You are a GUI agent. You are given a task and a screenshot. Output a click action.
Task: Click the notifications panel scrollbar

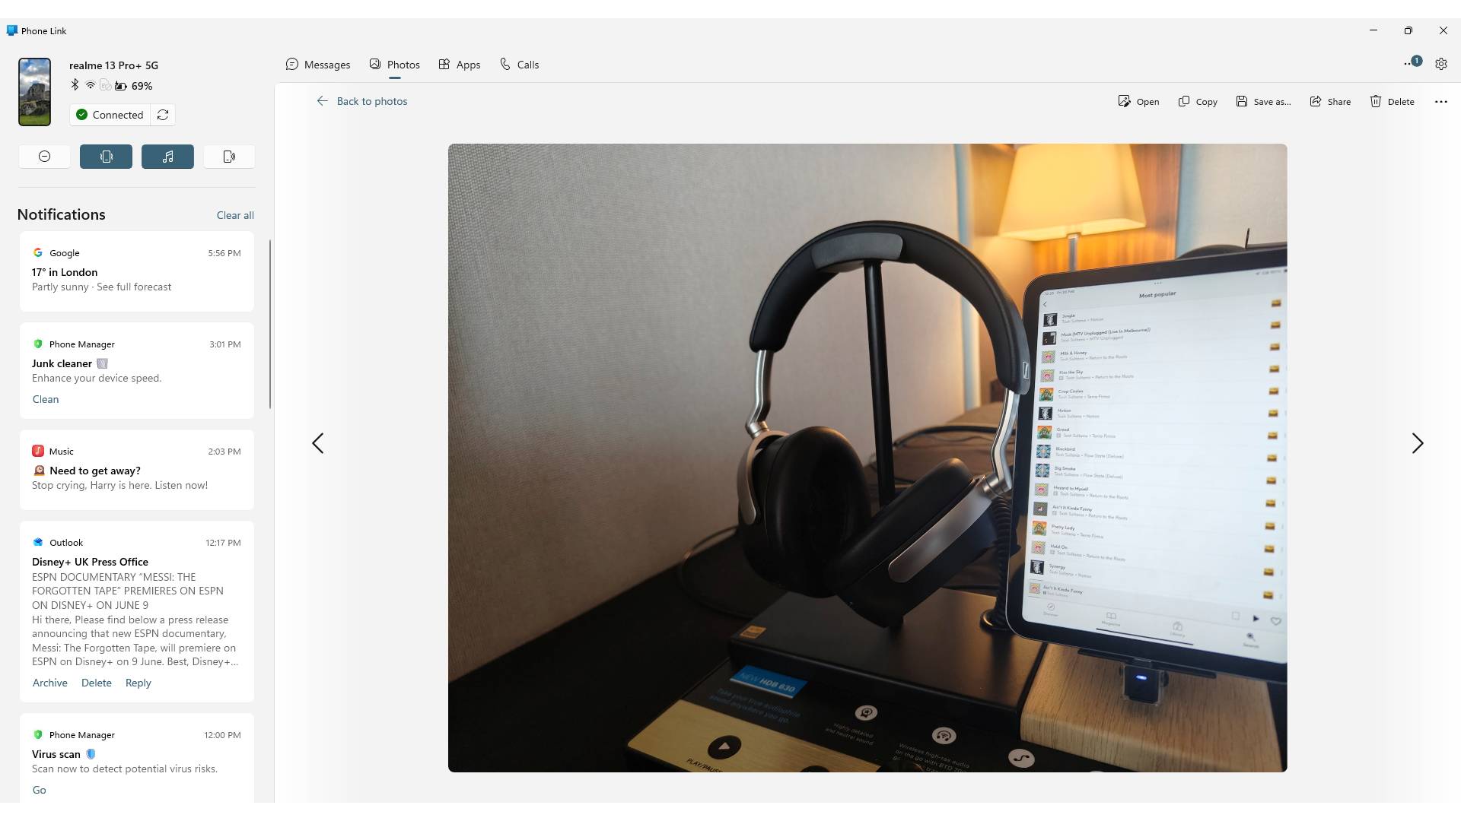[270, 324]
